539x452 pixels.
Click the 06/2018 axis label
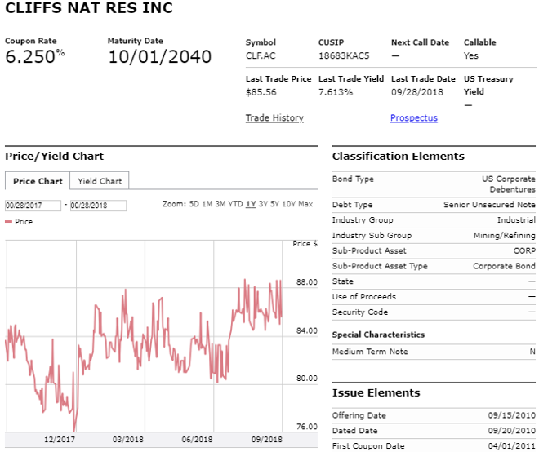(197, 439)
